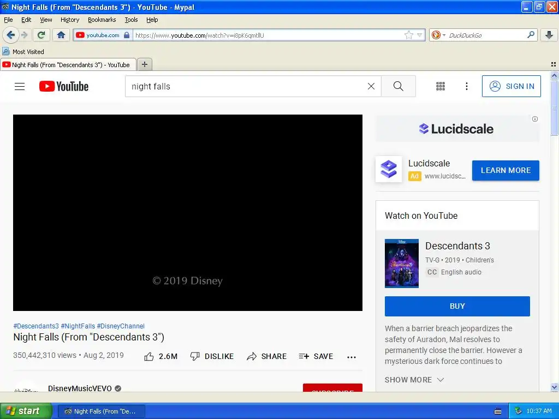This screenshot has width=559, height=419.
Task: Click the Night Falls taskbar button
Action: [x=101, y=411]
